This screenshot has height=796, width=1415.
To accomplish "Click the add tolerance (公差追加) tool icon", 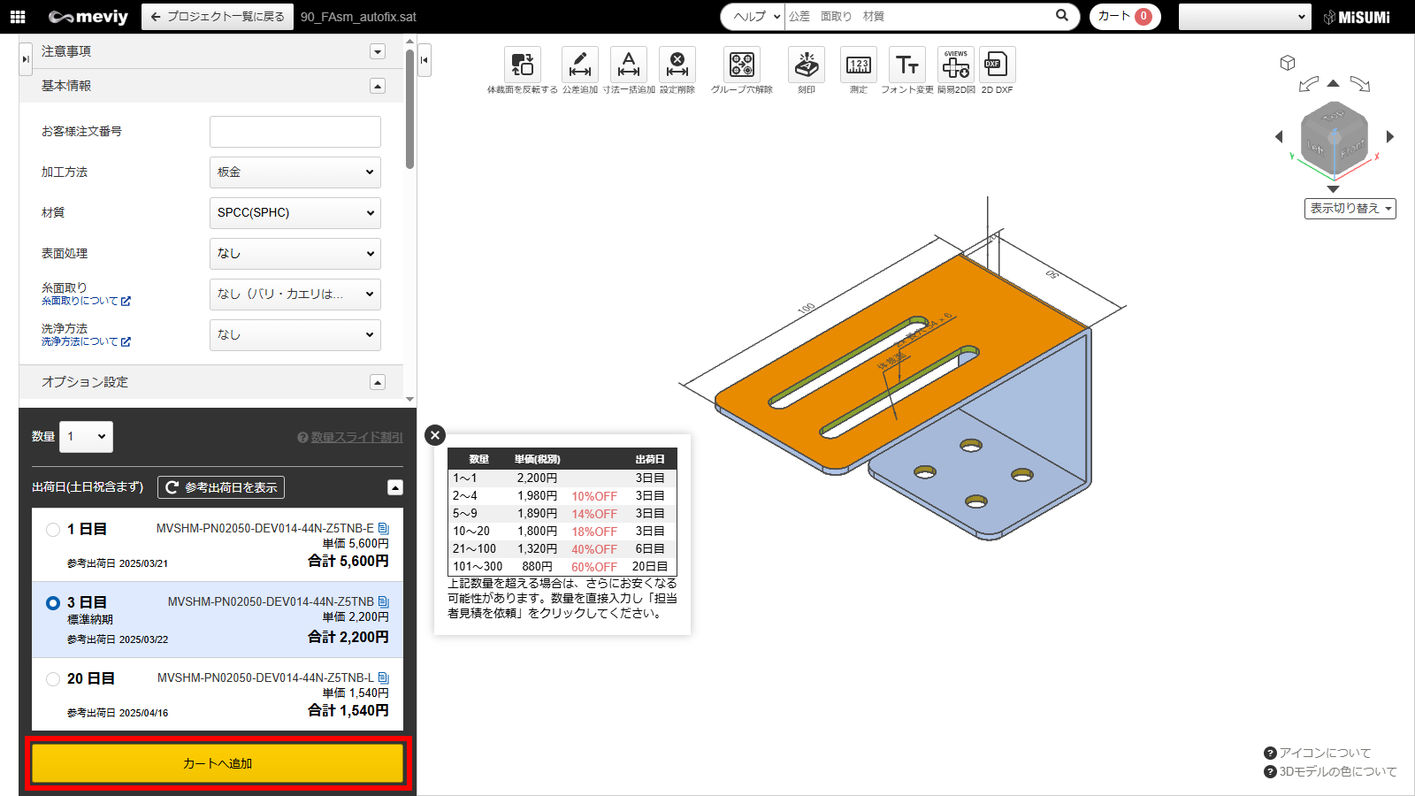I will pyautogui.click(x=579, y=65).
